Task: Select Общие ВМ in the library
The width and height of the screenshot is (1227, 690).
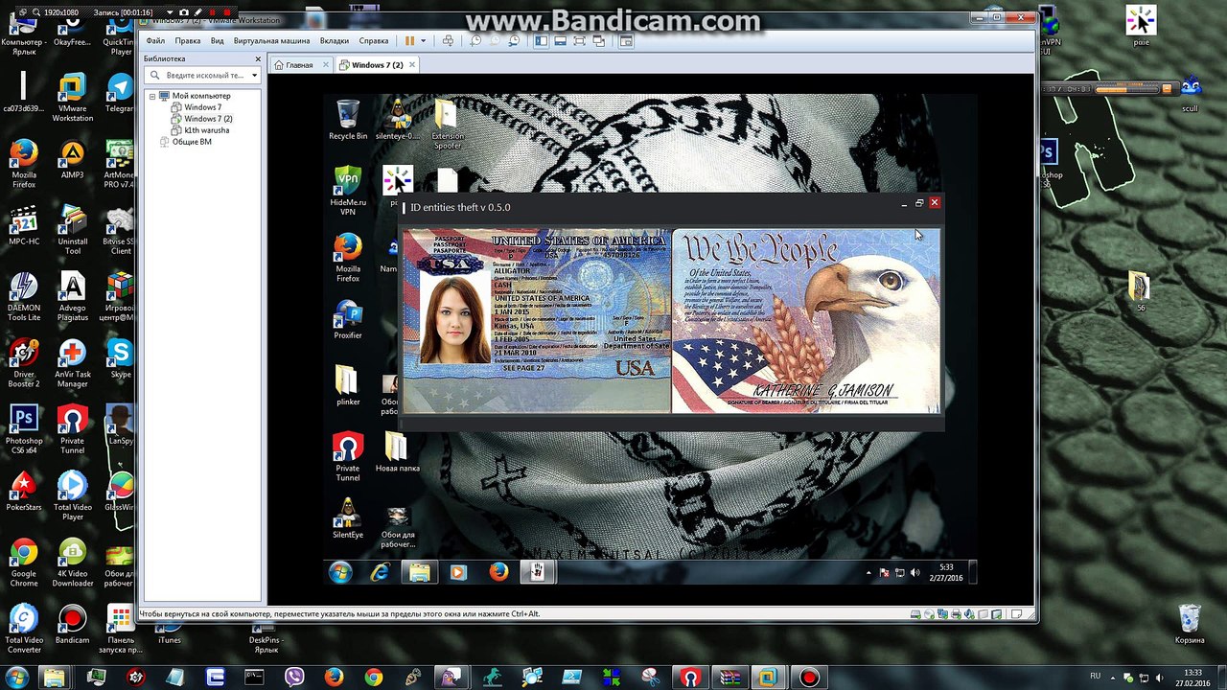Action: click(x=192, y=142)
